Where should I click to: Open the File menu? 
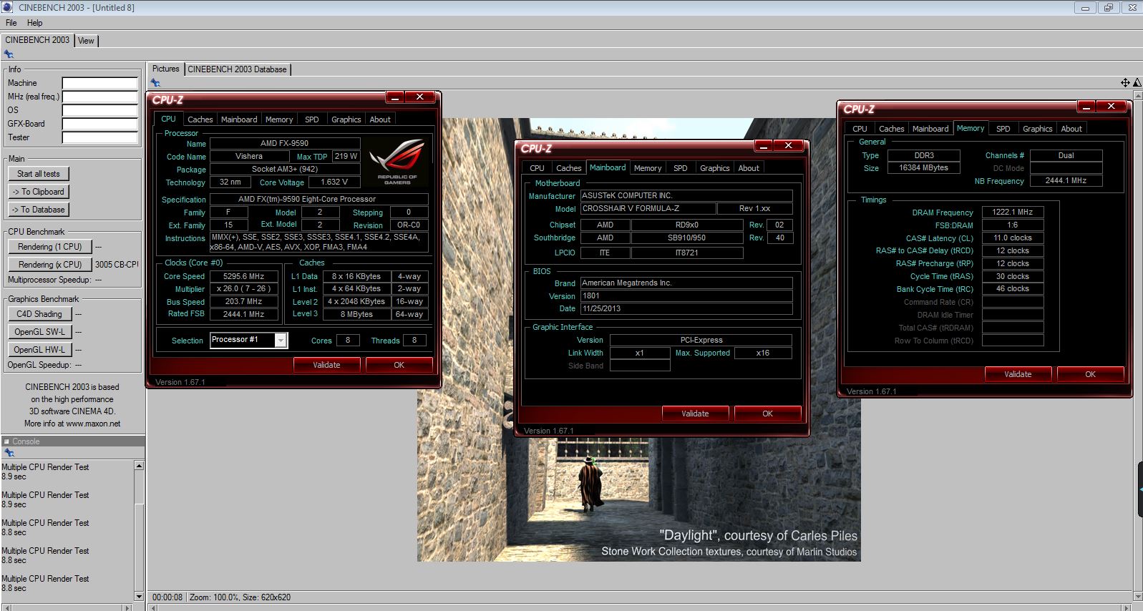point(11,23)
